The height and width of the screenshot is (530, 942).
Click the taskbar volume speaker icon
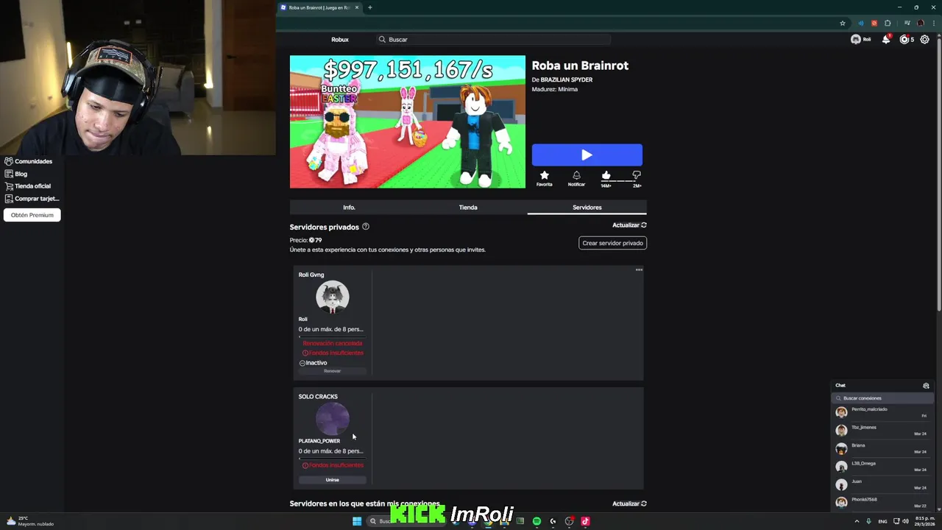(x=905, y=521)
